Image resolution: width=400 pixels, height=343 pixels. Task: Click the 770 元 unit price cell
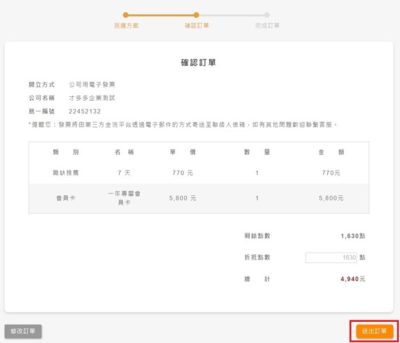pyautogui.click(x=183, y=173)
